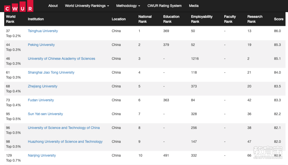
Task: Click the Education Rank column header
Action: (x=171, y=19)
